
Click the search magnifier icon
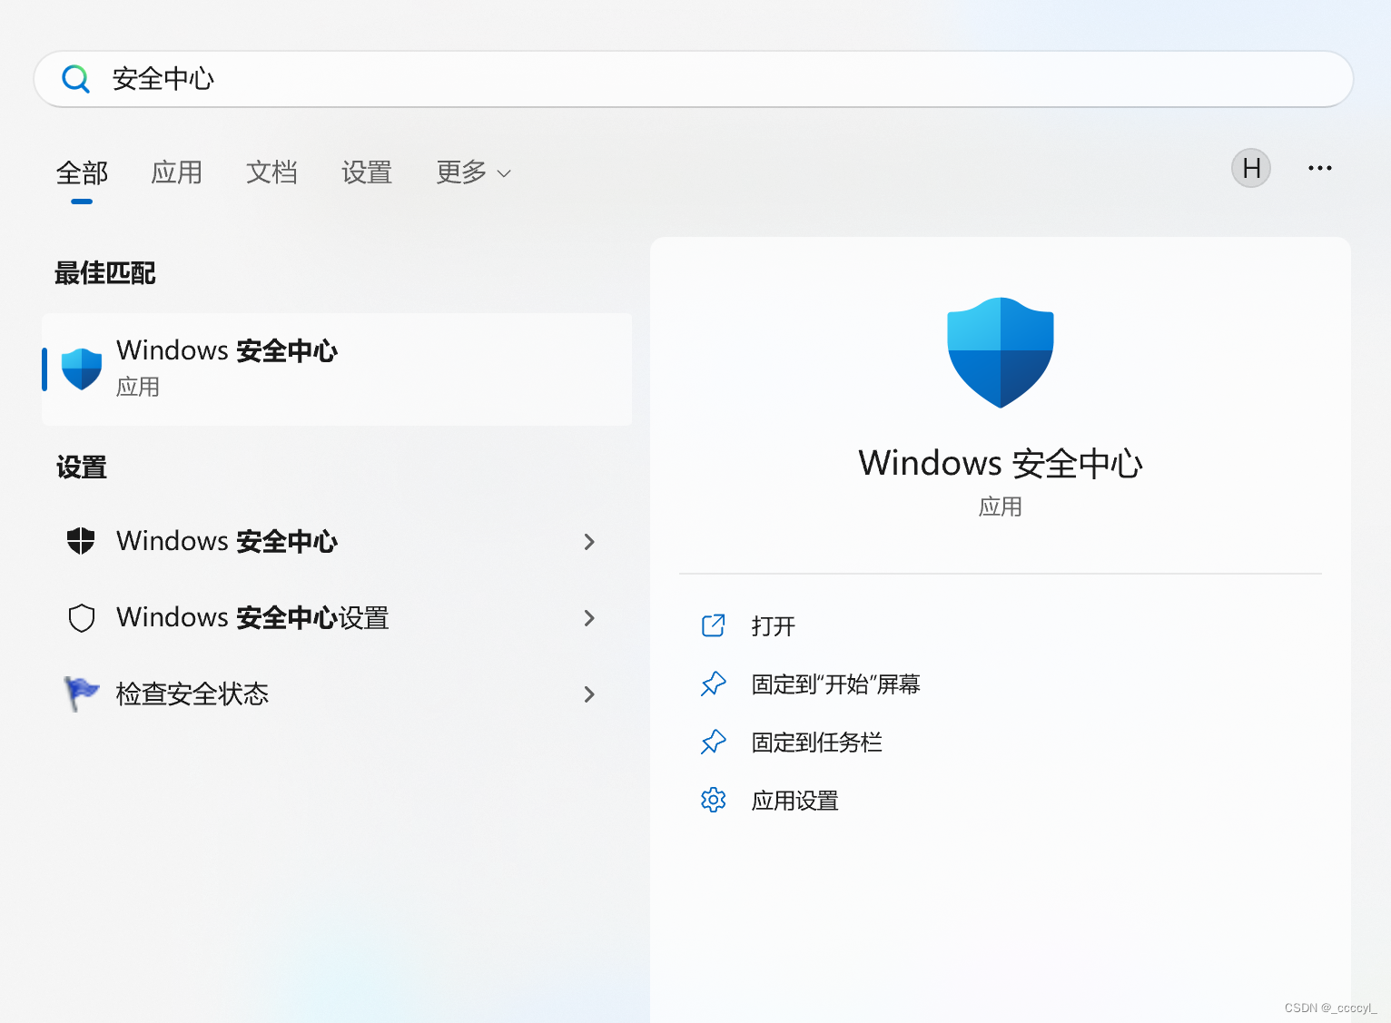pos(75,79)
